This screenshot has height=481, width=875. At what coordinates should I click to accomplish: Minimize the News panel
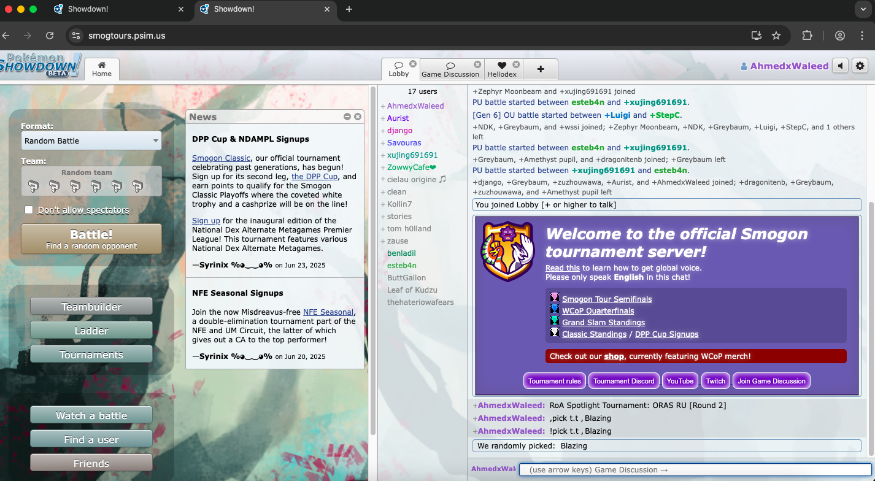coord(347,117)
